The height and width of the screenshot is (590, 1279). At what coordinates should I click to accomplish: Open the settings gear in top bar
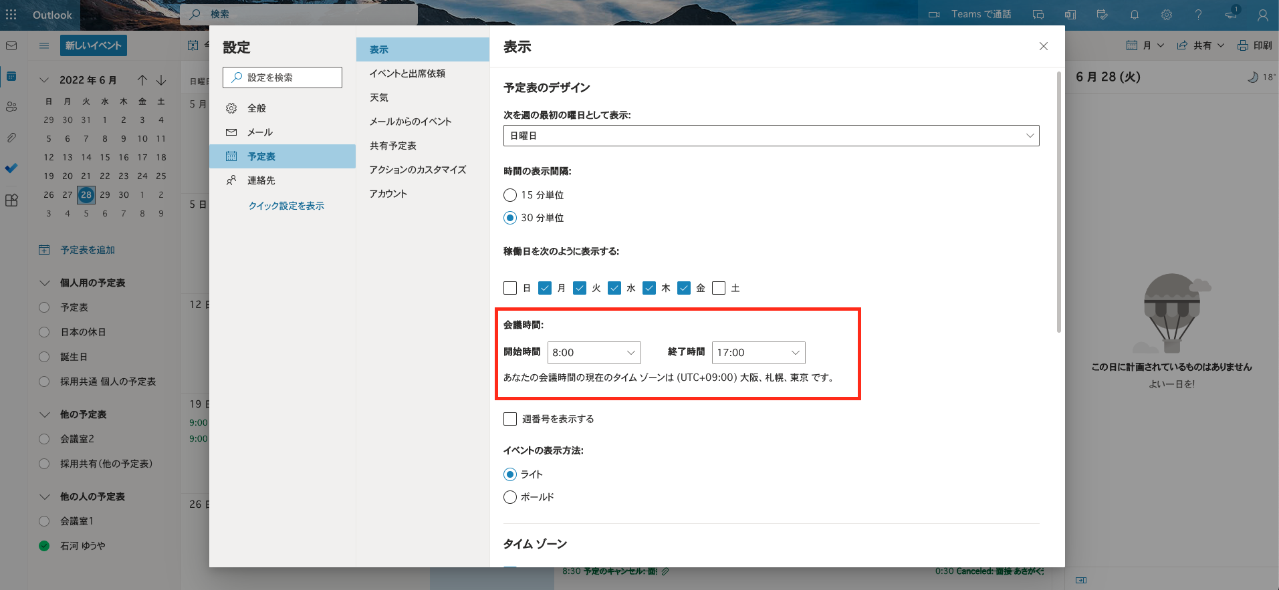point(1167,15)
